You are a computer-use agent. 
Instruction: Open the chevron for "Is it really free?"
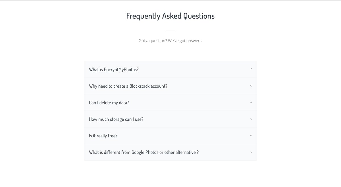[x=251, y=136]
